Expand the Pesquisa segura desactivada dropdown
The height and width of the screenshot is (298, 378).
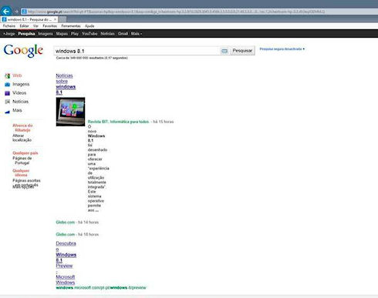[282, 49]
